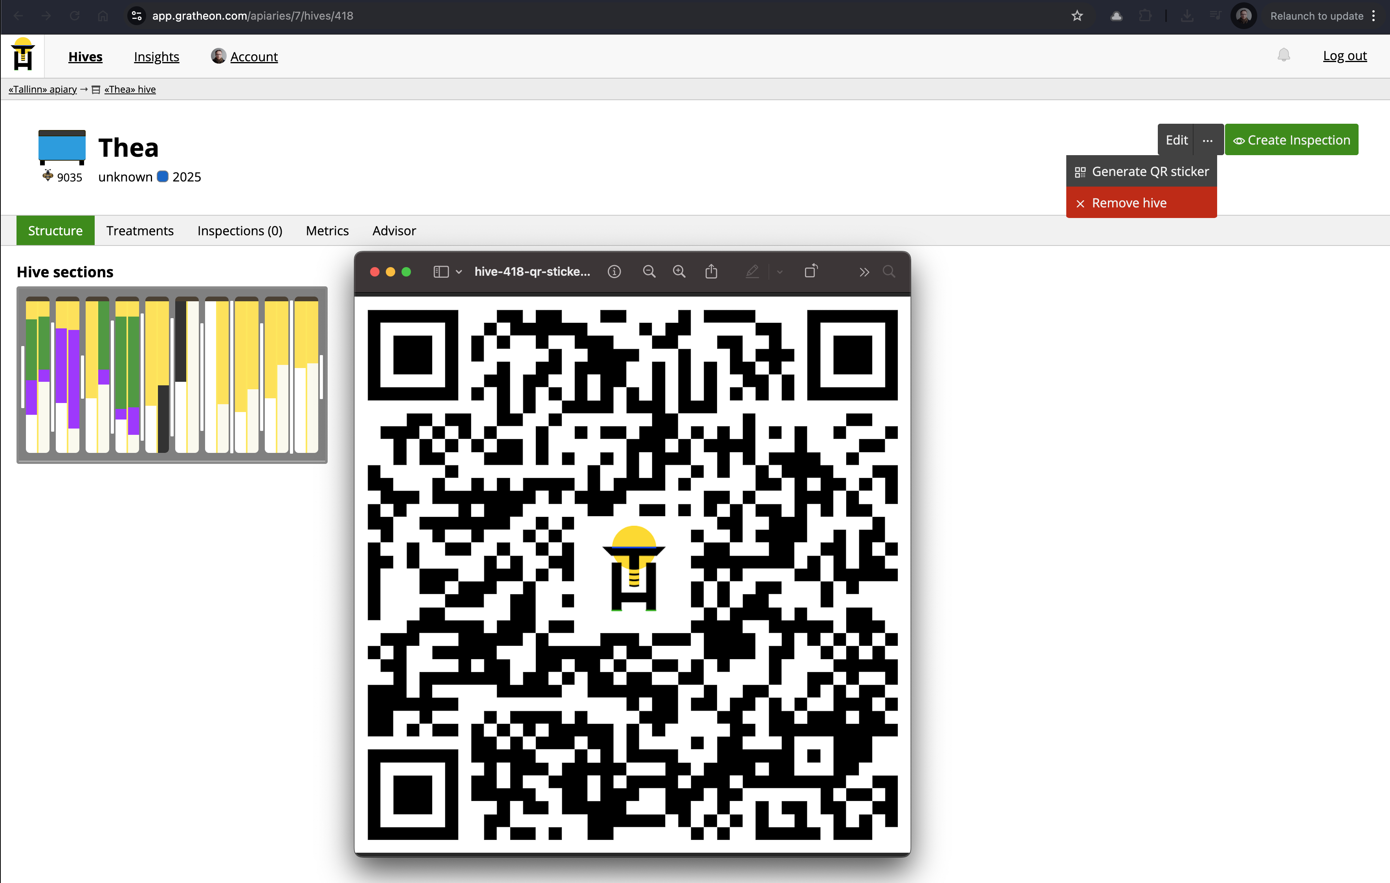Reload the page
This screenshot has height=883, width=1390.
[75, 16]
